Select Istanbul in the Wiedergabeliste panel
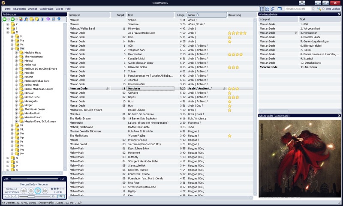343x206 pixels. pos(299,59)
